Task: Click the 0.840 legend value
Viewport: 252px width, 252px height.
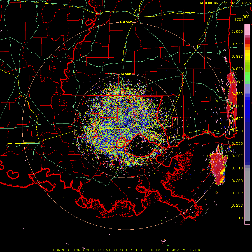Action: point(237,69)
